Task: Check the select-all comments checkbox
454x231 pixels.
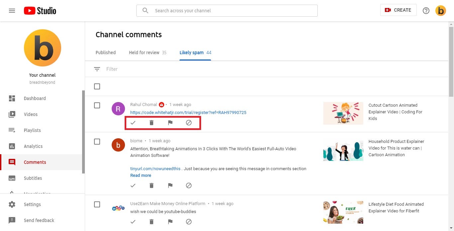Action: (97, 86)
